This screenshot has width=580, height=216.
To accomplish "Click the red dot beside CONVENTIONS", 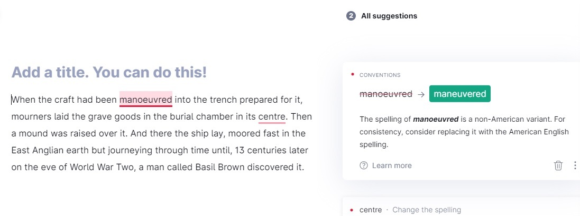I will 352,75.
